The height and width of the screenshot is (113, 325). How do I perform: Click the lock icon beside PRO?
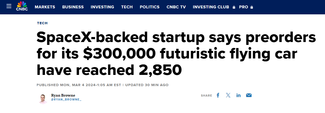coord(252,7)
